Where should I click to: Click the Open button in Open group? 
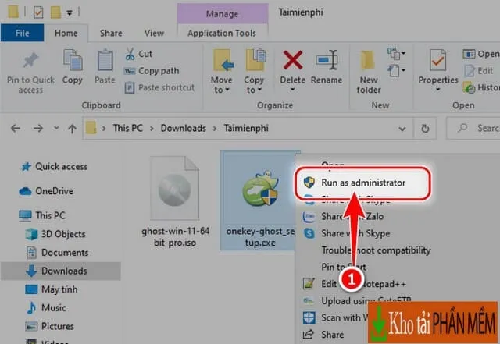[481, 54]
